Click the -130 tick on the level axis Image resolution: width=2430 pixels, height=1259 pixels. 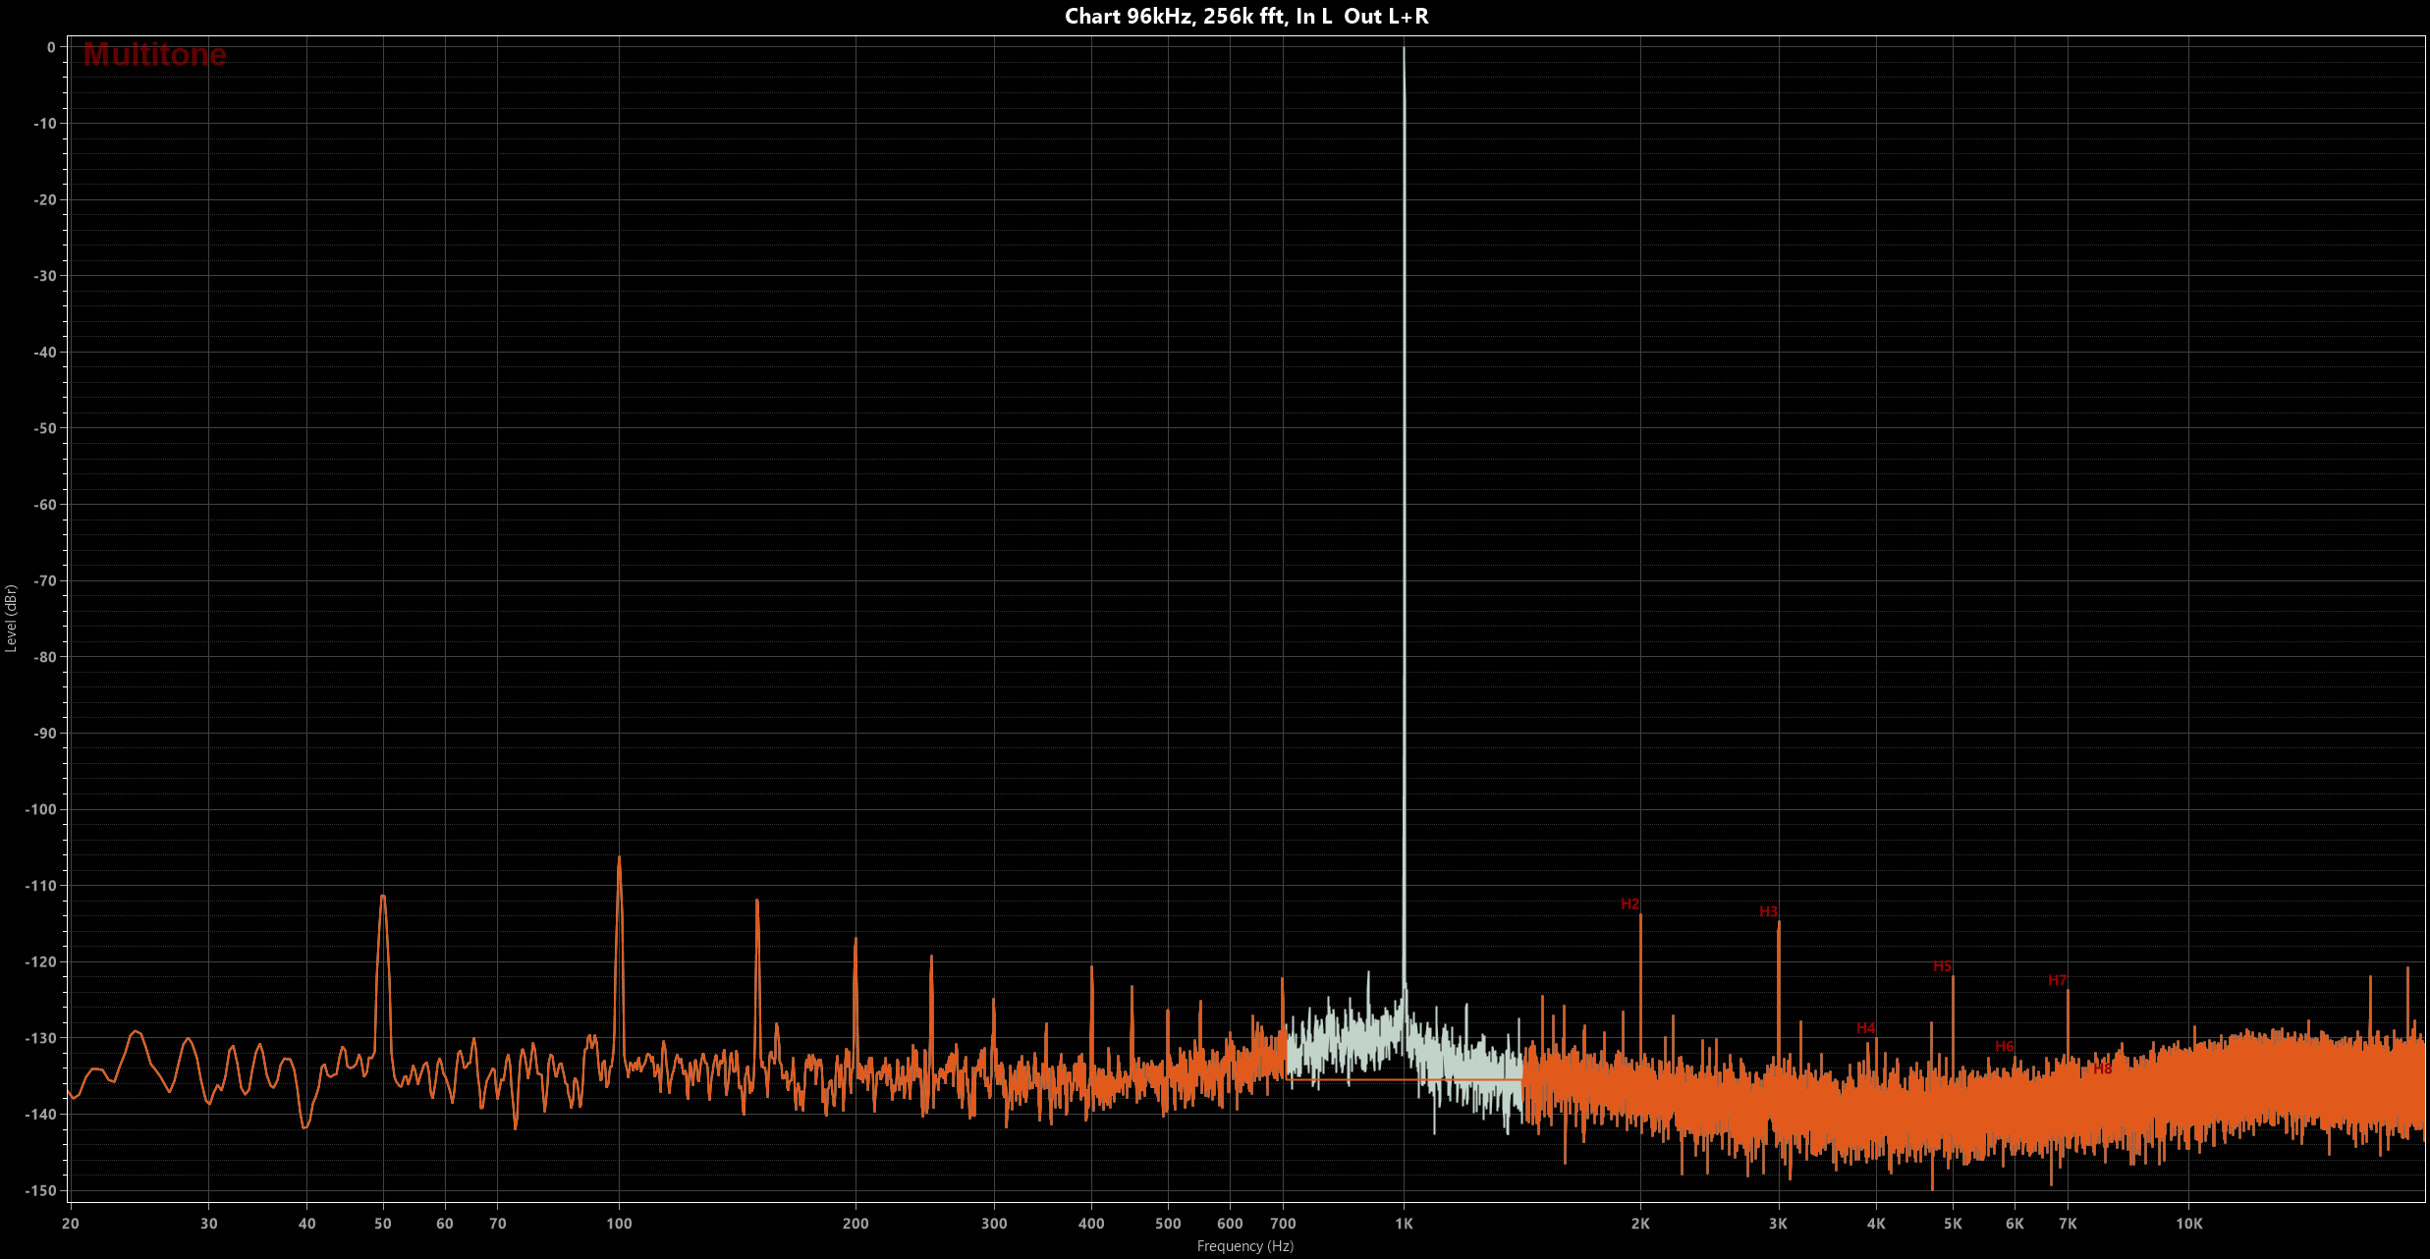coord(41,1038)
